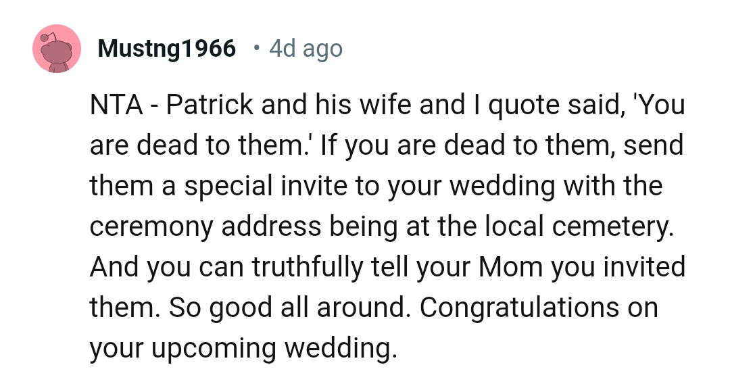730x390 pixels.
Task: Click the word "around" in the comment
Action: tap(367, 308)
